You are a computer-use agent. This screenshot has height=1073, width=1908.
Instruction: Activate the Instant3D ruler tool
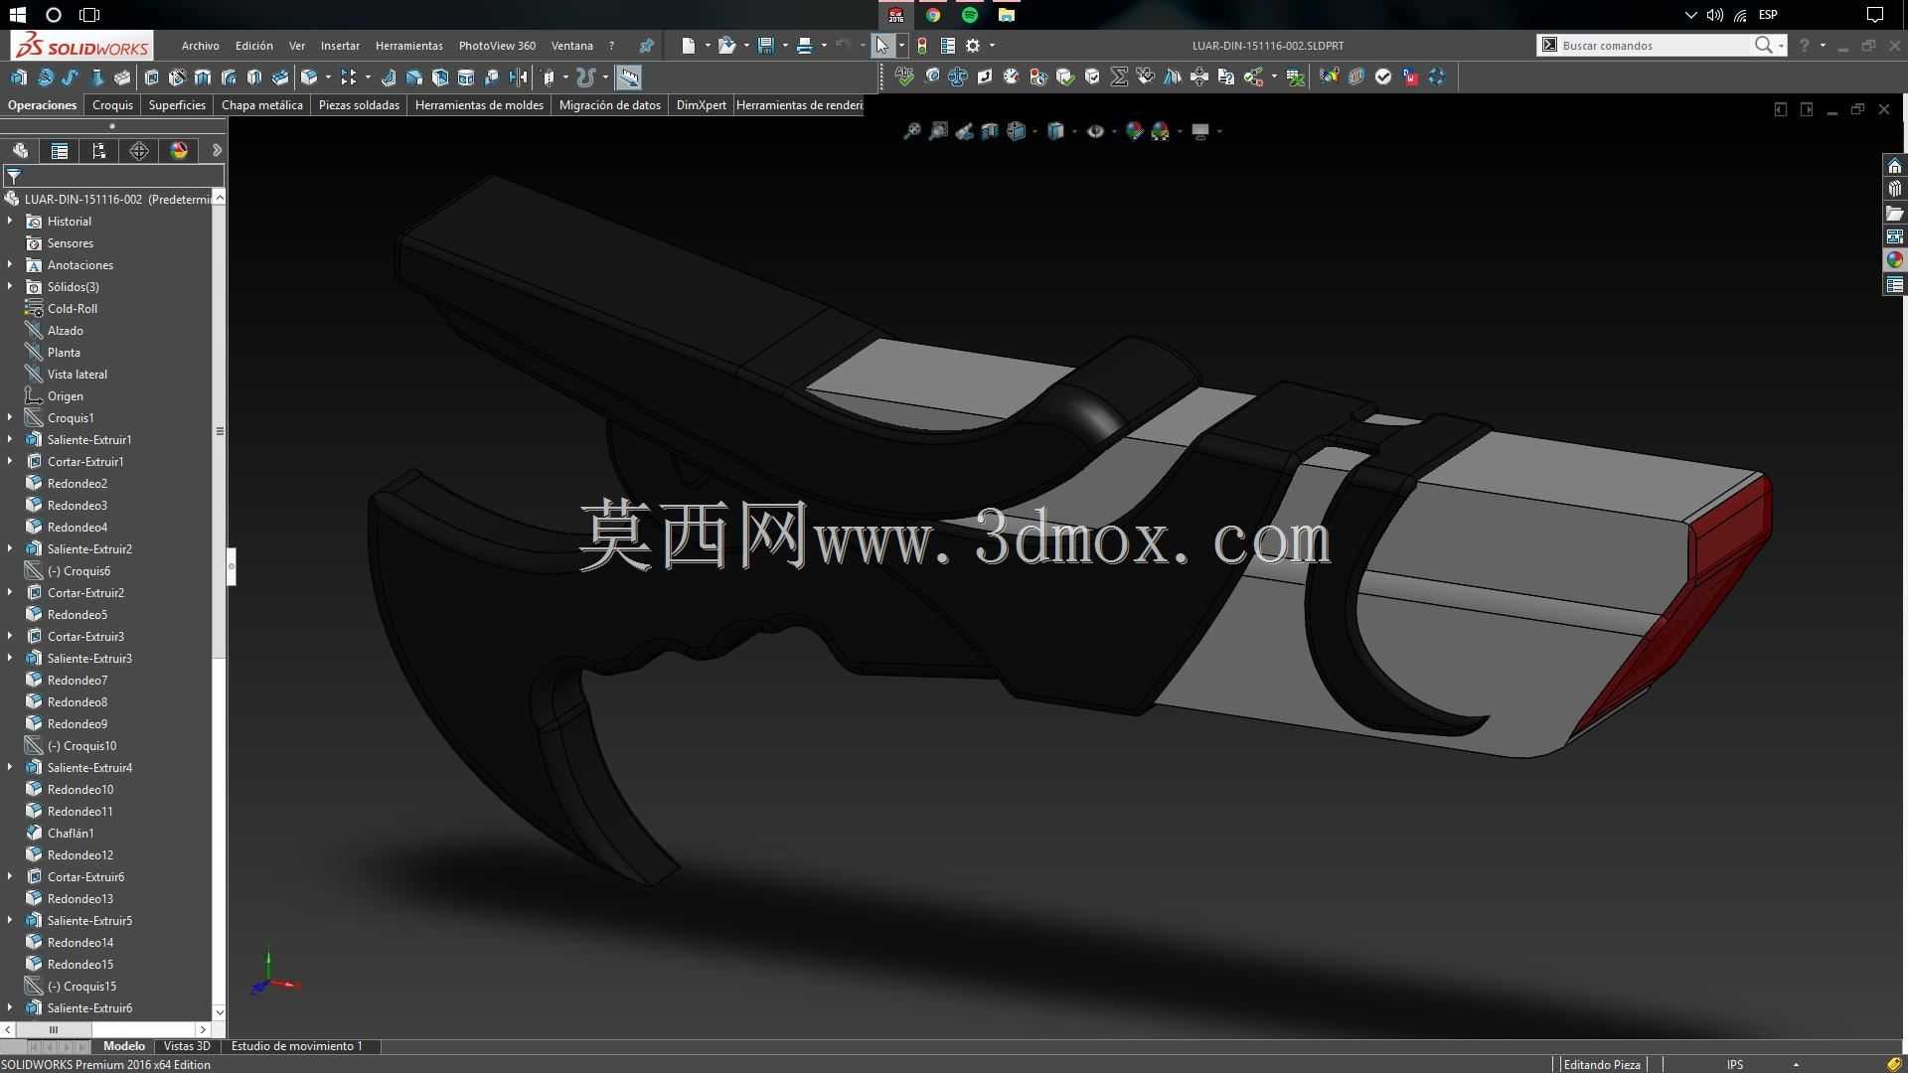(x=628, y=77)
